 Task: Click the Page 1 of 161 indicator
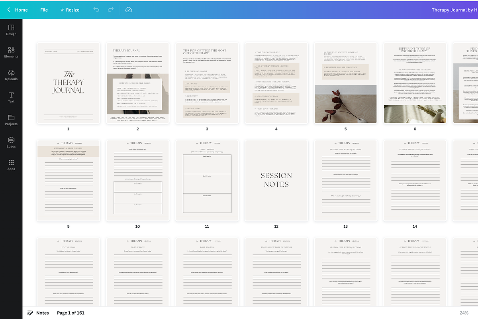(x=71, y=313)
